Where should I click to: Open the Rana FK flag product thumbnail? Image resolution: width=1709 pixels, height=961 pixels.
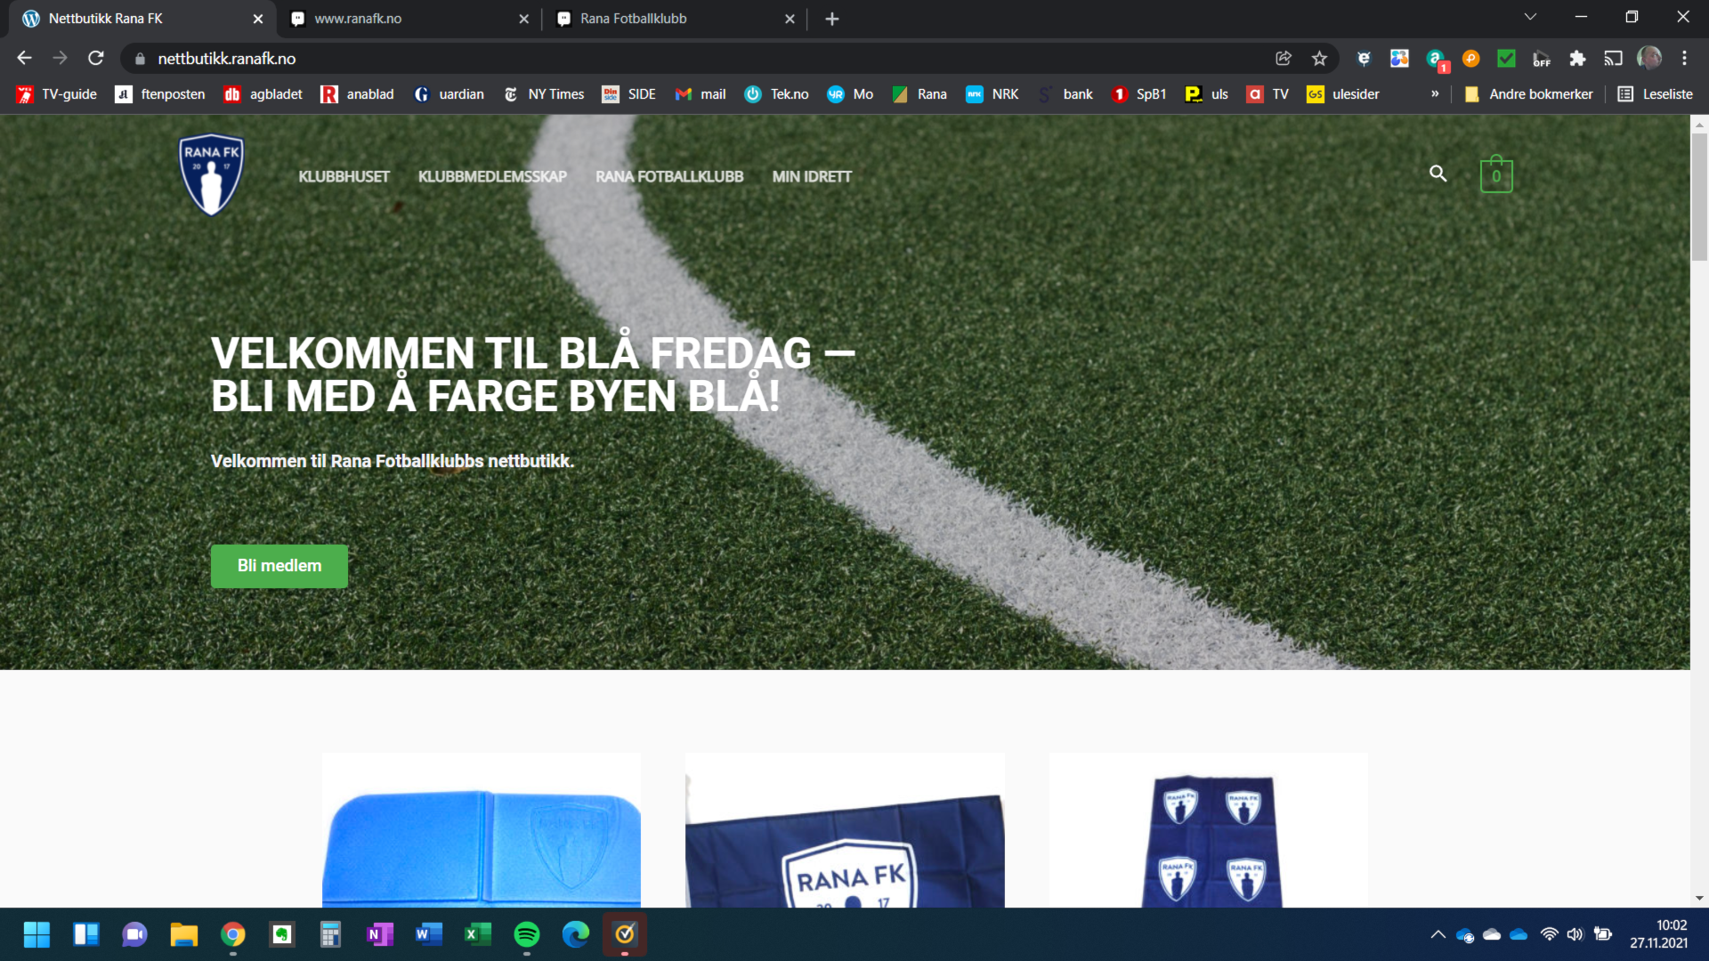click(x=845, y=831)
